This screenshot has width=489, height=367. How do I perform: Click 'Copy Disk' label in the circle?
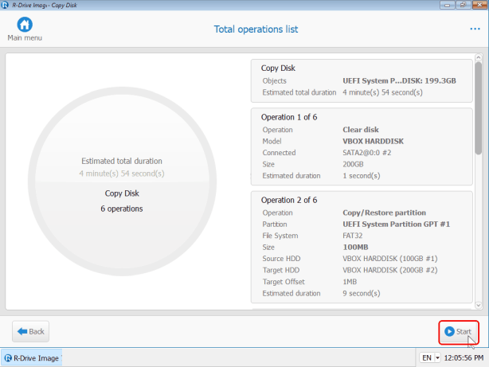pyautogui.click(x=122, y=193)
